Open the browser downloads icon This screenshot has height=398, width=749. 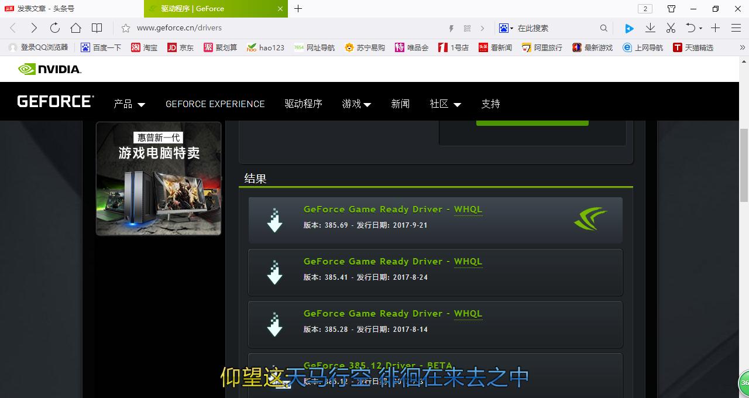[x=650, y=28]
